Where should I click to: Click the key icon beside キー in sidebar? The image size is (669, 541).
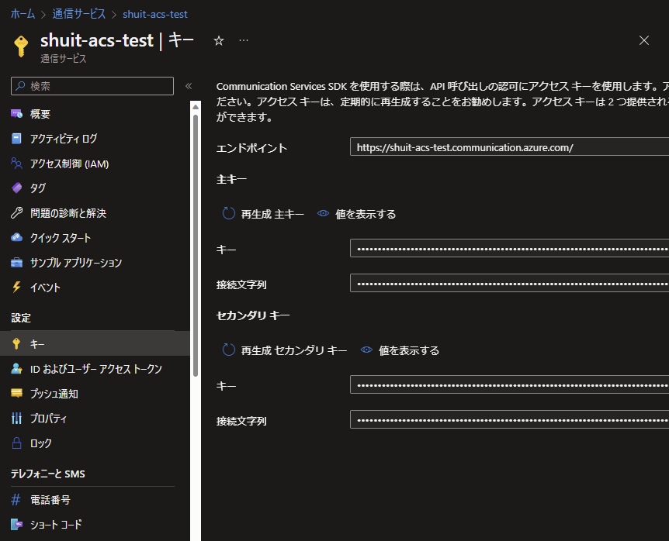(x=16, y=343)
